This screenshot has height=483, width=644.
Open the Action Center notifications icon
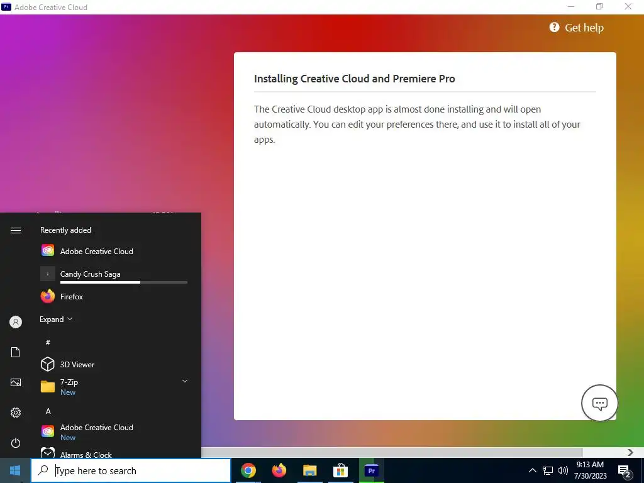click(x=625, y=471)
